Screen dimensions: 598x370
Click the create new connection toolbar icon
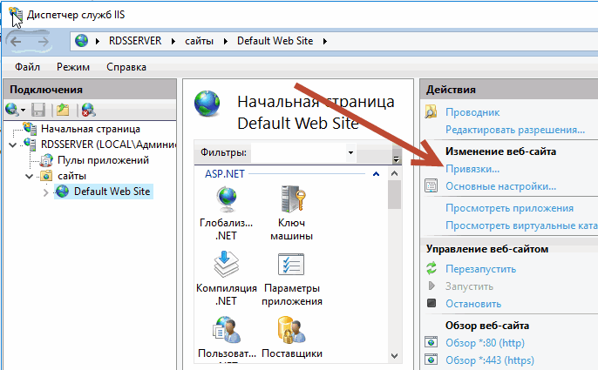click(x=13, y=109)
